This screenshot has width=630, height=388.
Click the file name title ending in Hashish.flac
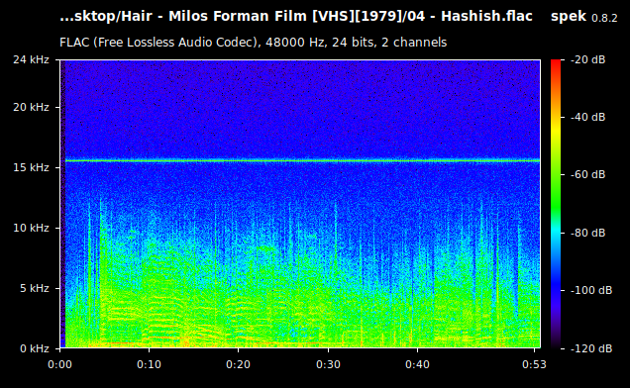(x=296, y=17)
